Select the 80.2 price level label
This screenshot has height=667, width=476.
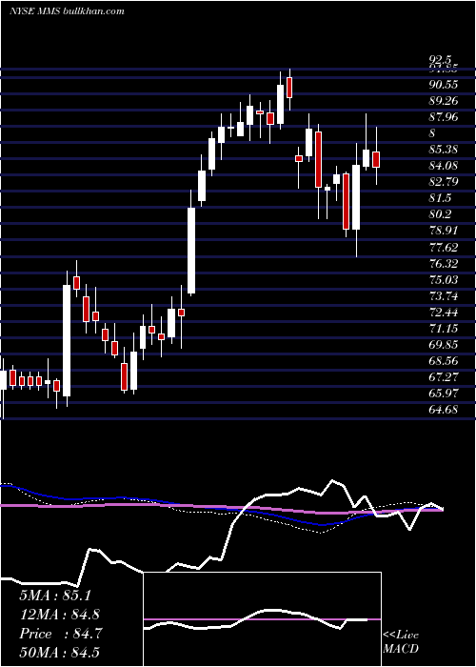click(440, 214)
